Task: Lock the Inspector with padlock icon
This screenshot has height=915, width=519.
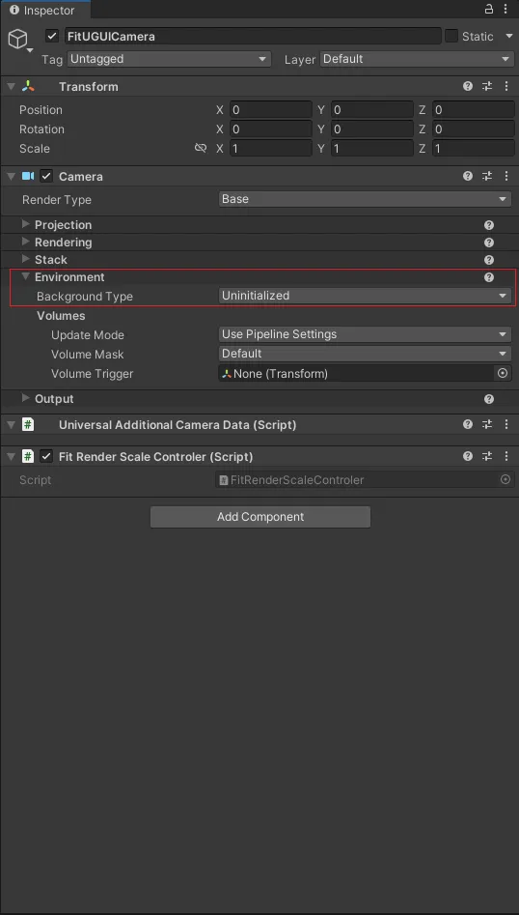Action: (x=489, y=10)
